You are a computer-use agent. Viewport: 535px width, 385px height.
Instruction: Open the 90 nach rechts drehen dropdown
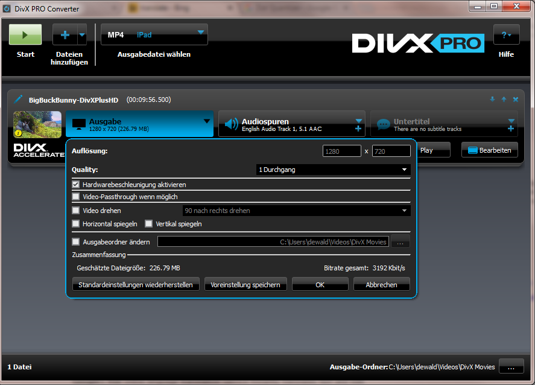point(297,211)
